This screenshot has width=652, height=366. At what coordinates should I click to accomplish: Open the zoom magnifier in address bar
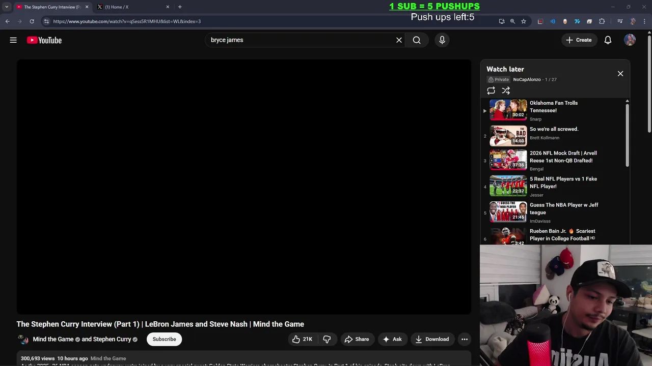[512, 21]
